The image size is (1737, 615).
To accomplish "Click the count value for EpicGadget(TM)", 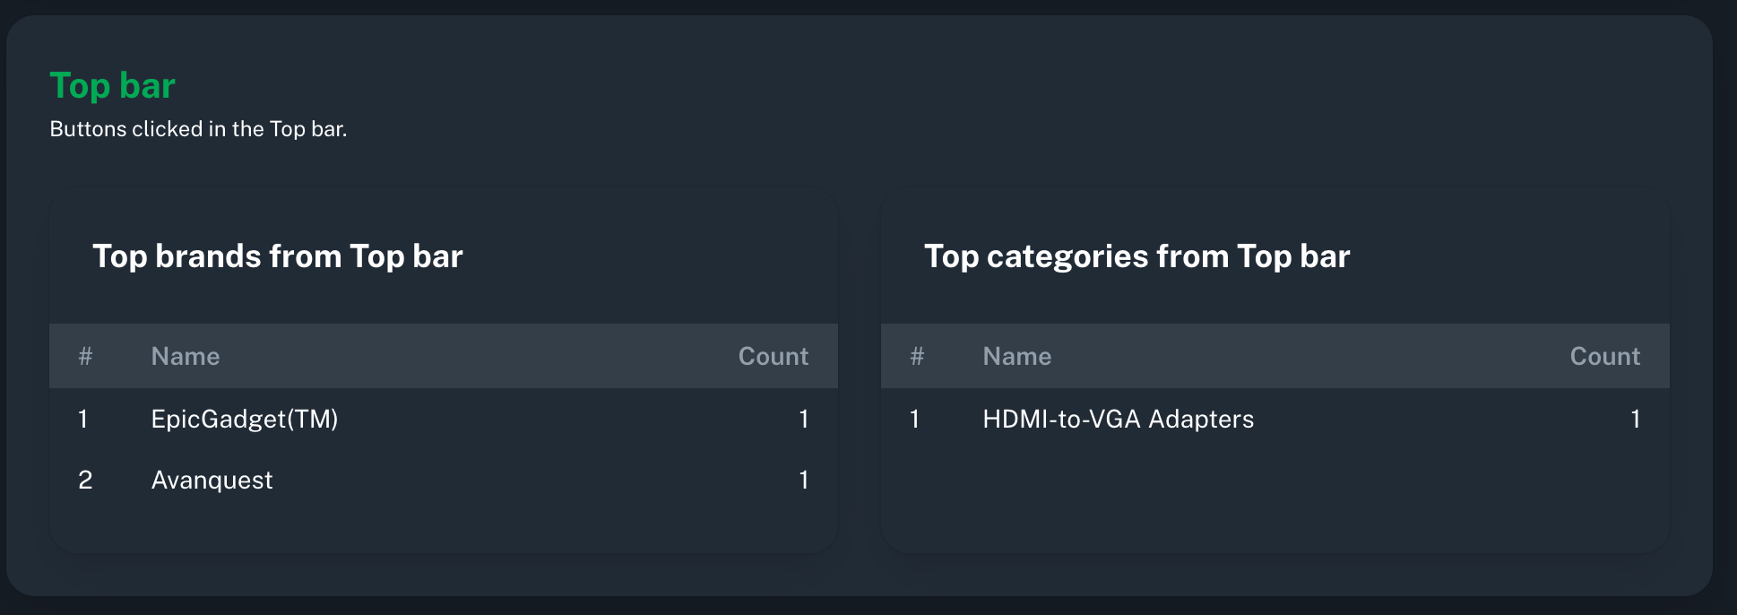I will (804, 419).
